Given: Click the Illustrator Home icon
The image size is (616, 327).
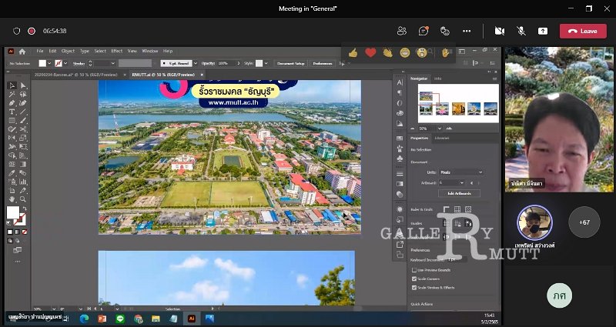Looking at the screenshot, I should pyautogui.click(x=22, y=52).
